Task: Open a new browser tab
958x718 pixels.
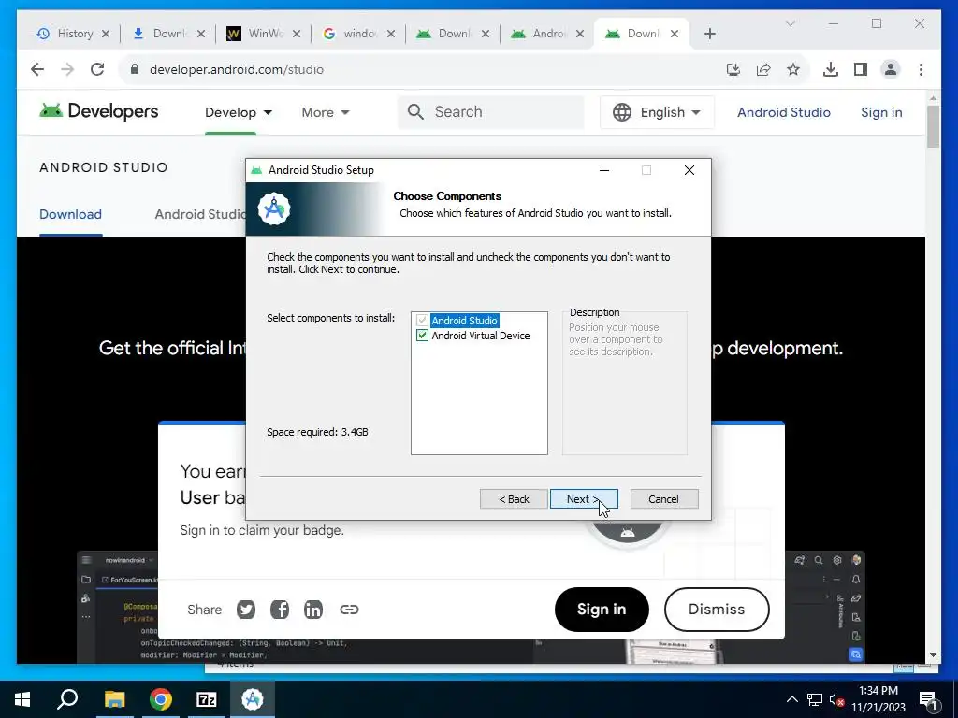Action: point(709,34)
